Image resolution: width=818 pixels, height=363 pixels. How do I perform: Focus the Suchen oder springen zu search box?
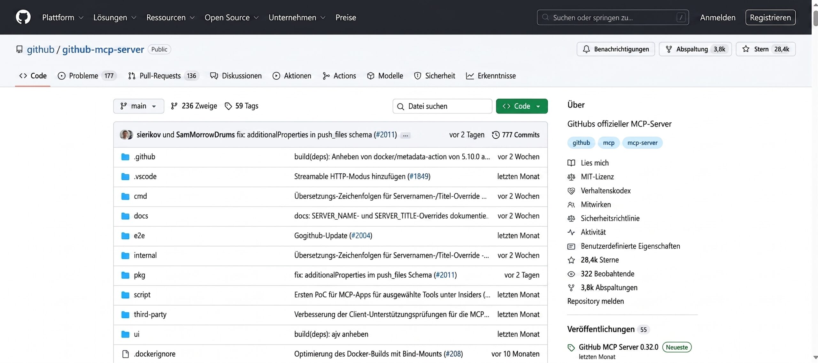click(613, 18)
